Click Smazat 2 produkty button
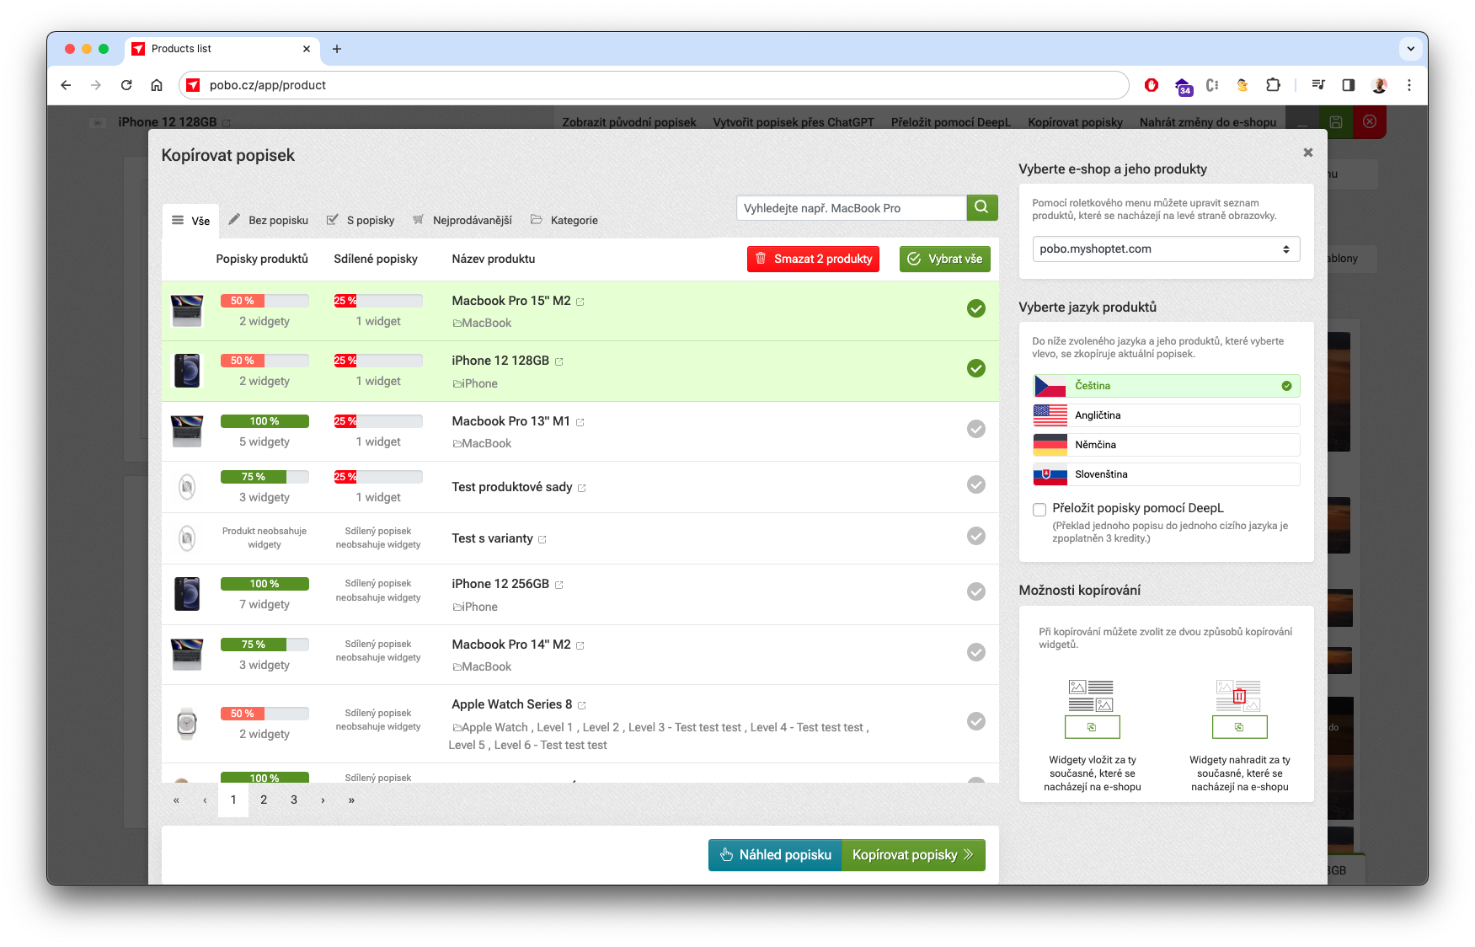 [813, 259]
